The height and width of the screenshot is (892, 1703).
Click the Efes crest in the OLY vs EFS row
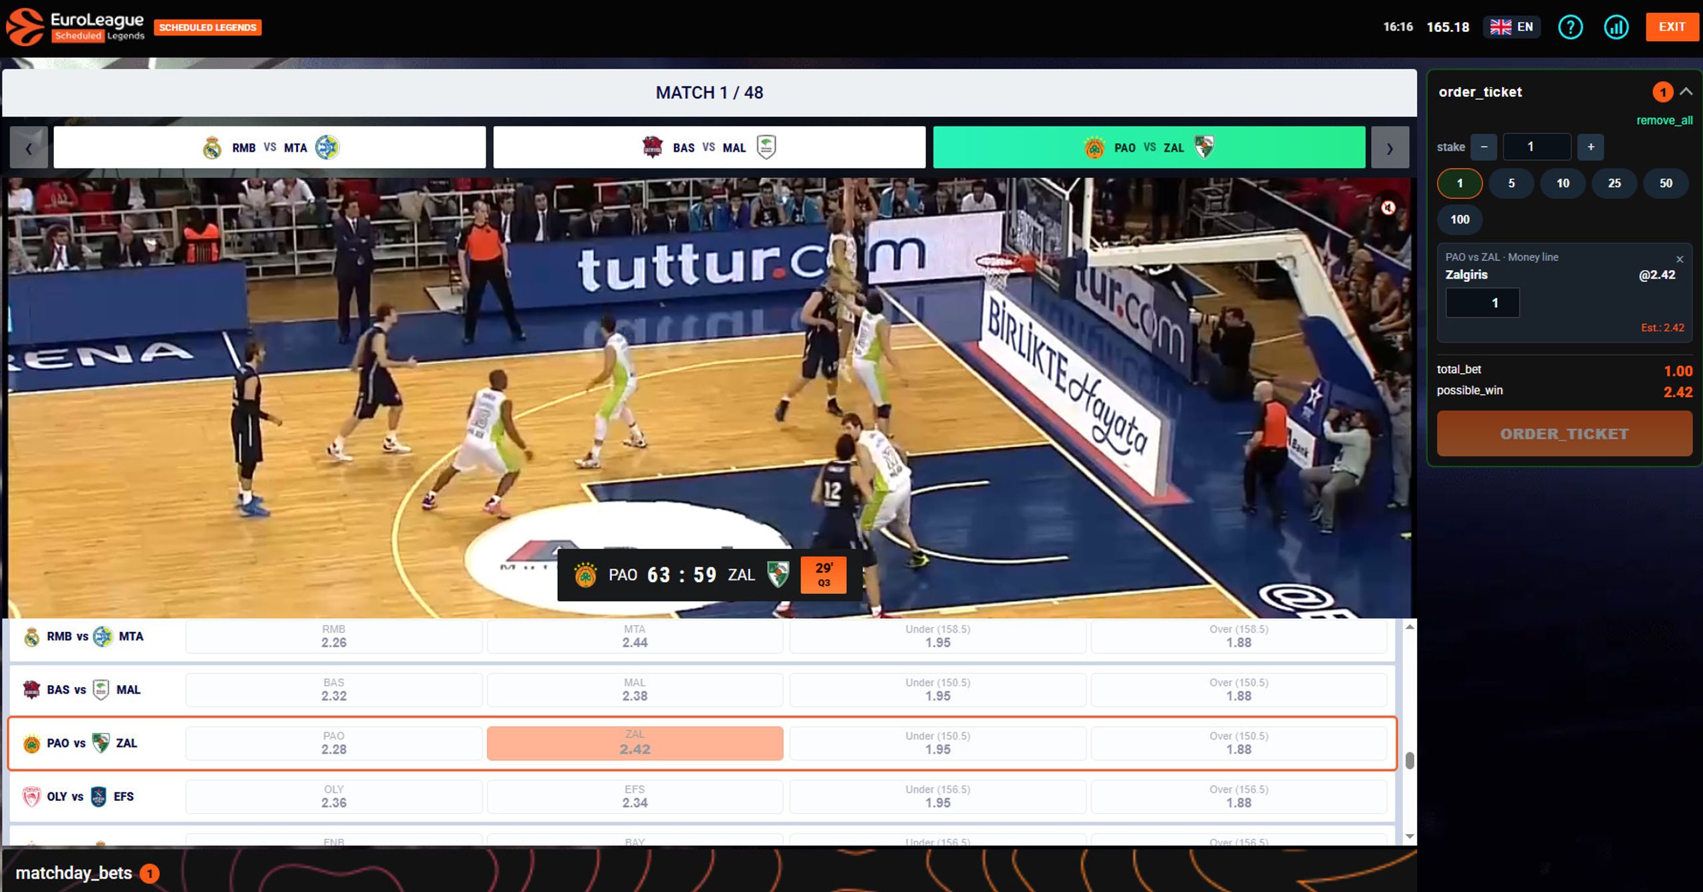click(x=98, y=797)
